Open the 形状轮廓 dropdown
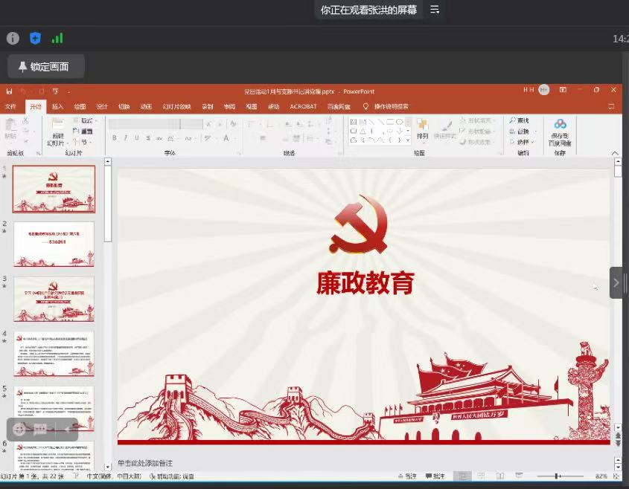629x489 pixels. 476,131
